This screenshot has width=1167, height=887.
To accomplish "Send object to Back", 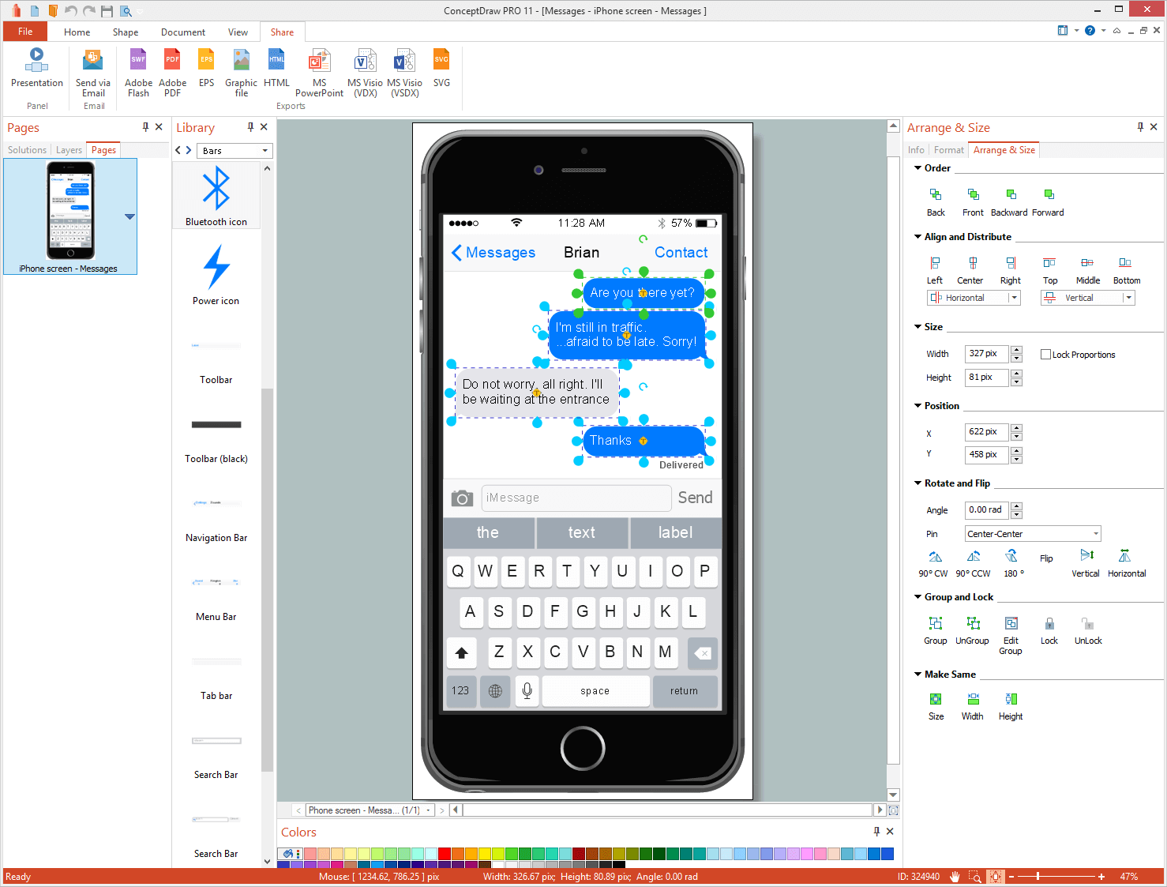I will tap(936, 202).
